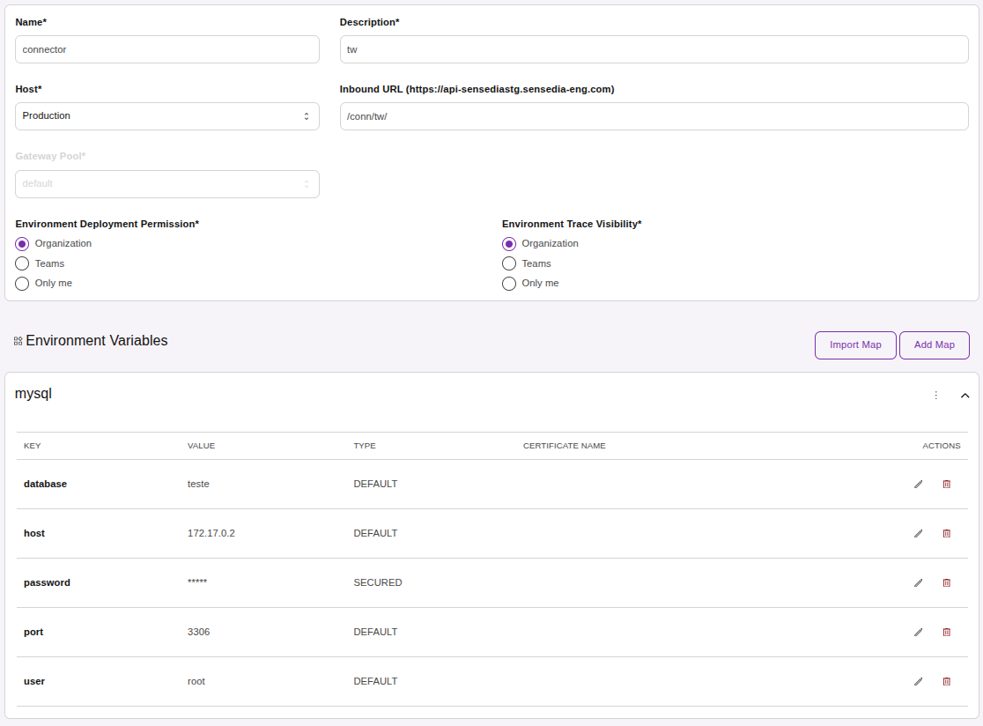The image size is (983, 726).
Task: Choose Only me for Environment Trace Visibility
Action: [x=508, y=283]
